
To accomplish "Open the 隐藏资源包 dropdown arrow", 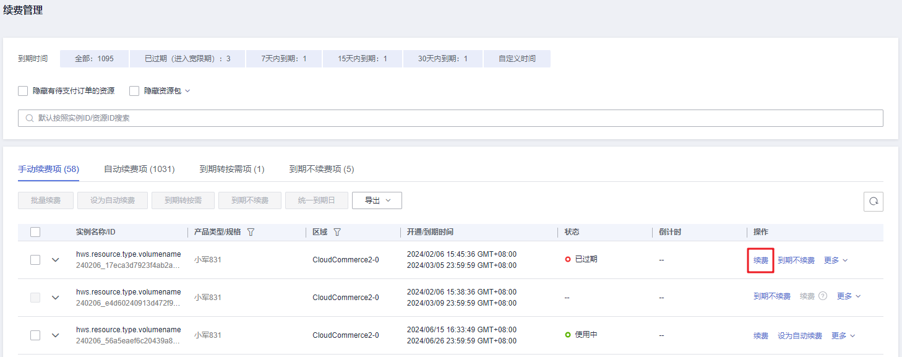I will (187, 91).
